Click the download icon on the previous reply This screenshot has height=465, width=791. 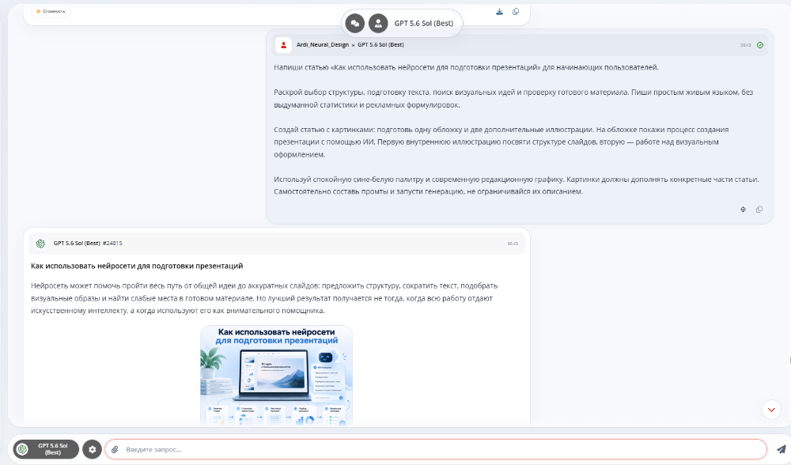click(x=499, y=12)
